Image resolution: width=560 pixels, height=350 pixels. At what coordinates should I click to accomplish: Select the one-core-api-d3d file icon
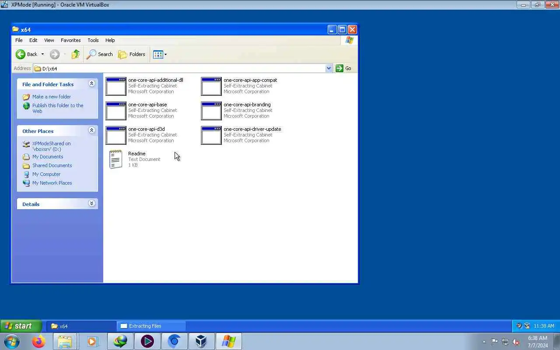point(116,135)
